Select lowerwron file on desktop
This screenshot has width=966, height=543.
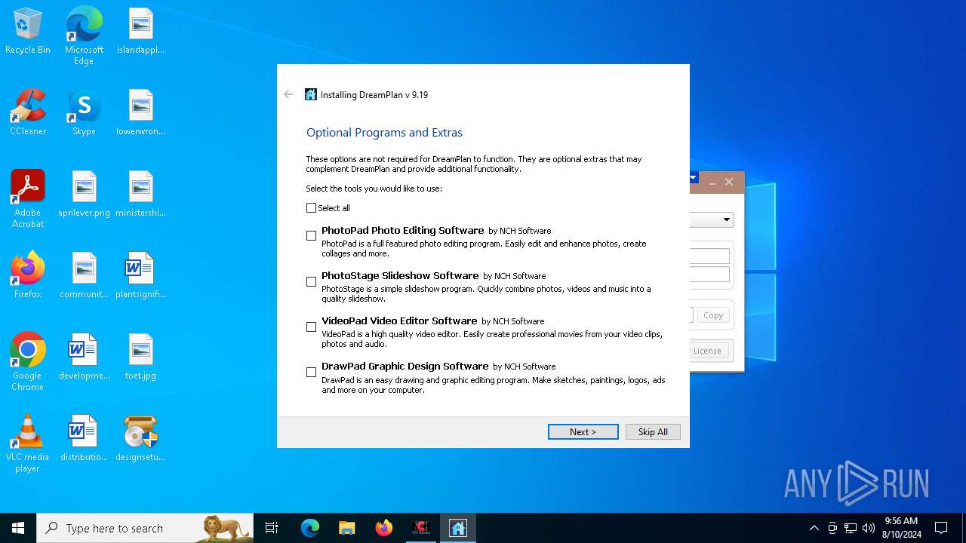tap(140, 113)
